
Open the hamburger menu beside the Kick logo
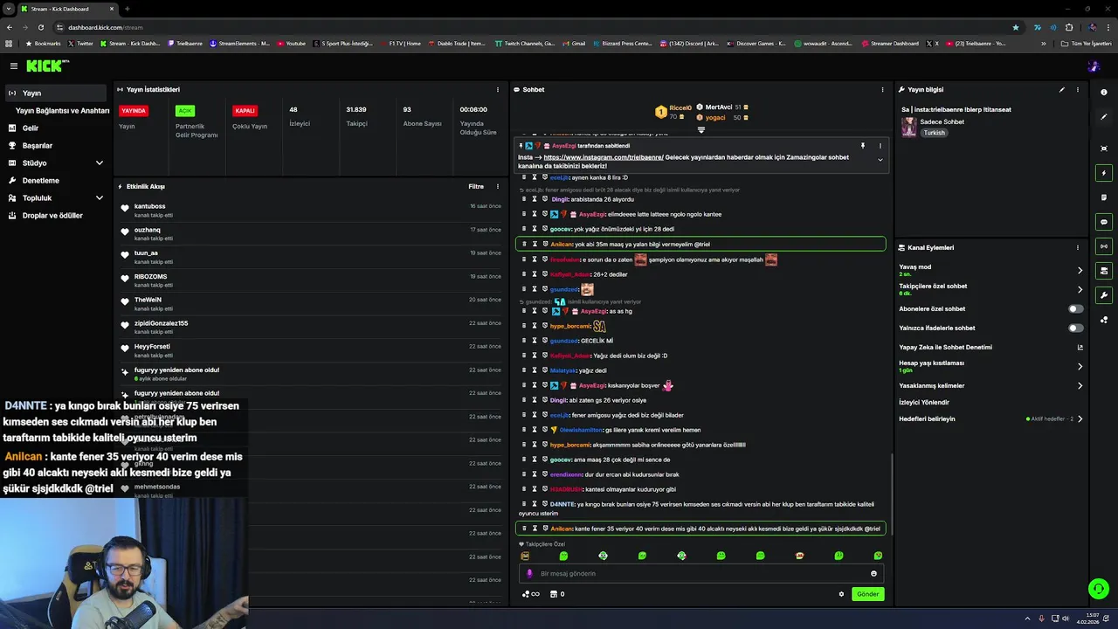pyautogui.click(x=14, y=66)
